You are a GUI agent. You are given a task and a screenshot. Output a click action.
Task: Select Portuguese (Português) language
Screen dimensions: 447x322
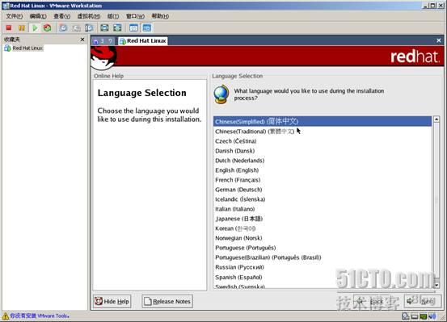pyautogui.click(x=323, y=248)
